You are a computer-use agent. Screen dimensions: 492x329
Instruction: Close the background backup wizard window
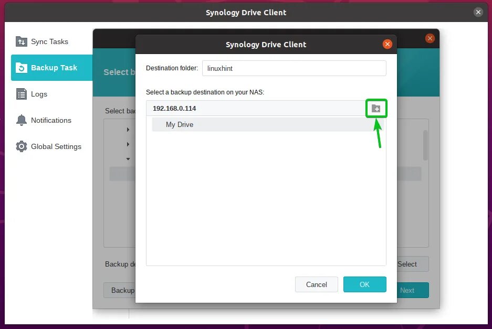[x=430, y=39]
